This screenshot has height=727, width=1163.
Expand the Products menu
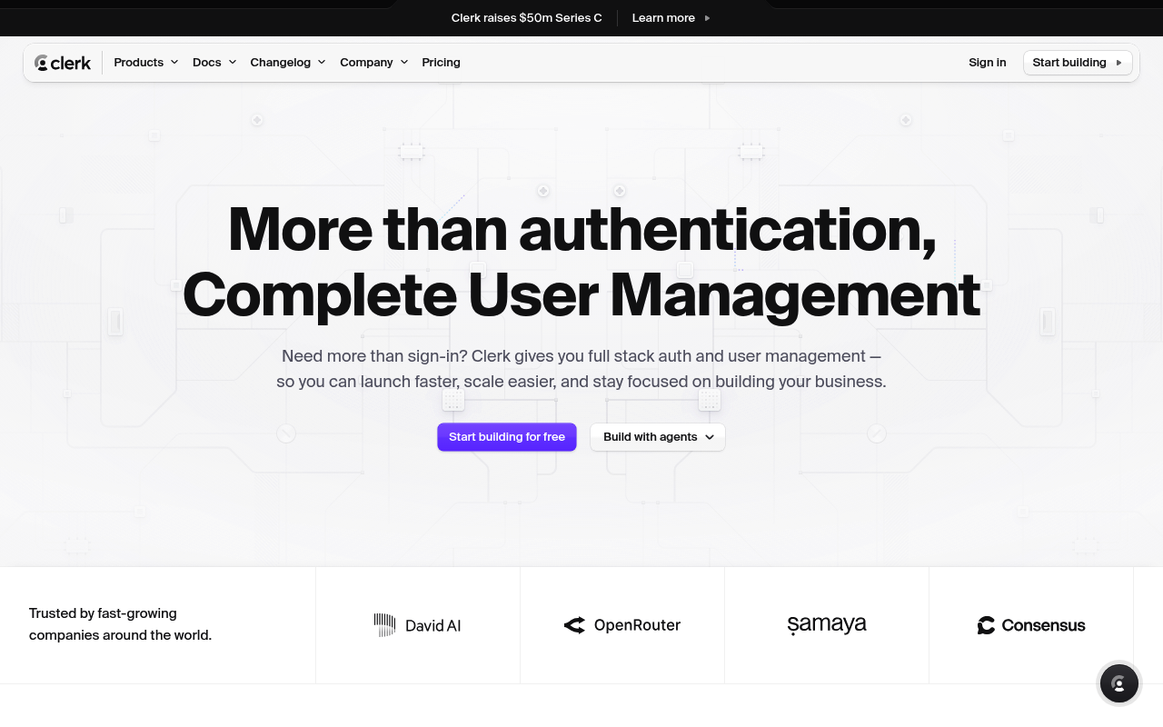click(x=145, y=63)
